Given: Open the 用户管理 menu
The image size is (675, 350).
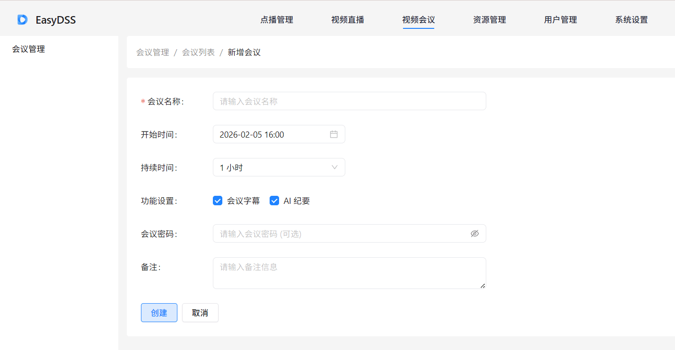Looking at the screenshot, I should click(560, 20).
